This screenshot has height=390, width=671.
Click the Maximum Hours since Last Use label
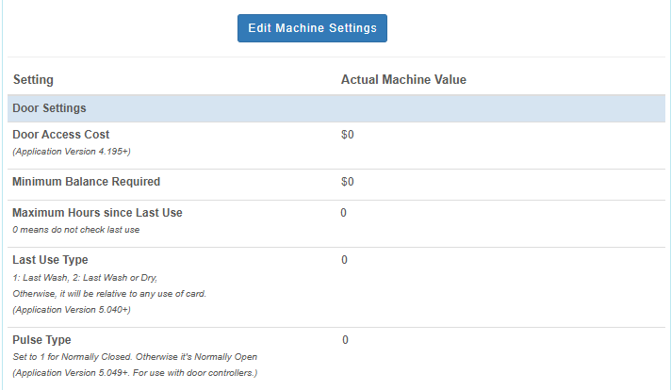tap(97, 213)
